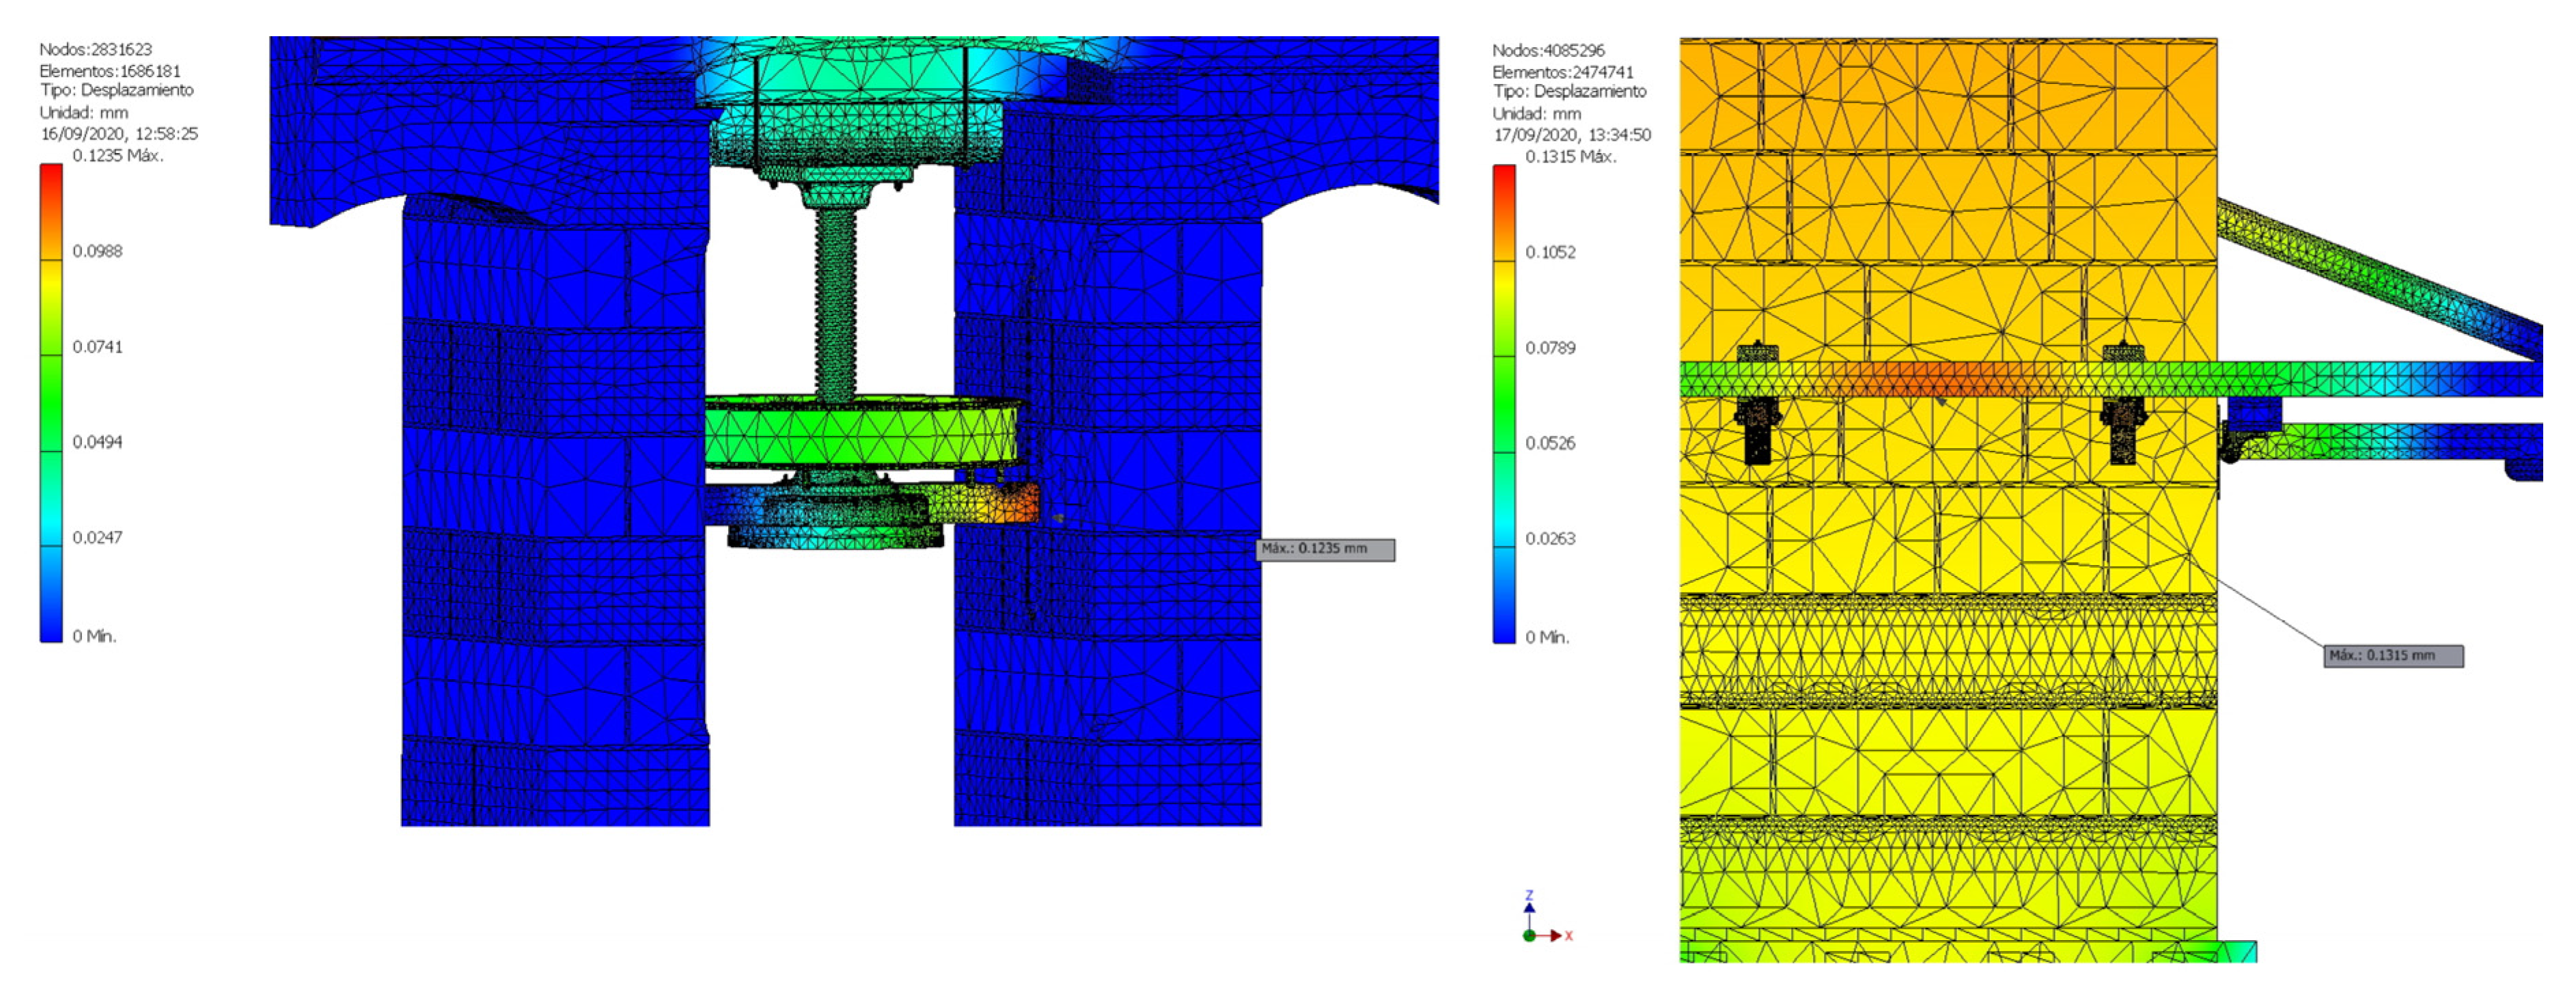Select the 'Nodos:2831623' text label
Screen dimensions: 2576x1005
point(96,49)
